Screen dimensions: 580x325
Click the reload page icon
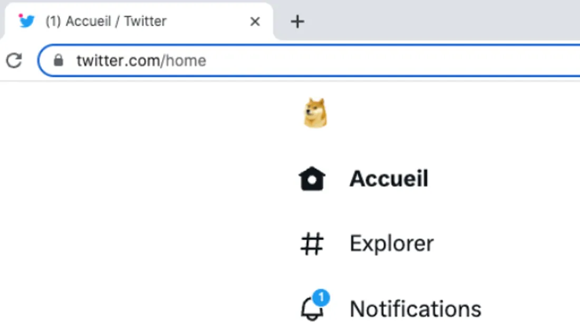(x=14, y=60)
